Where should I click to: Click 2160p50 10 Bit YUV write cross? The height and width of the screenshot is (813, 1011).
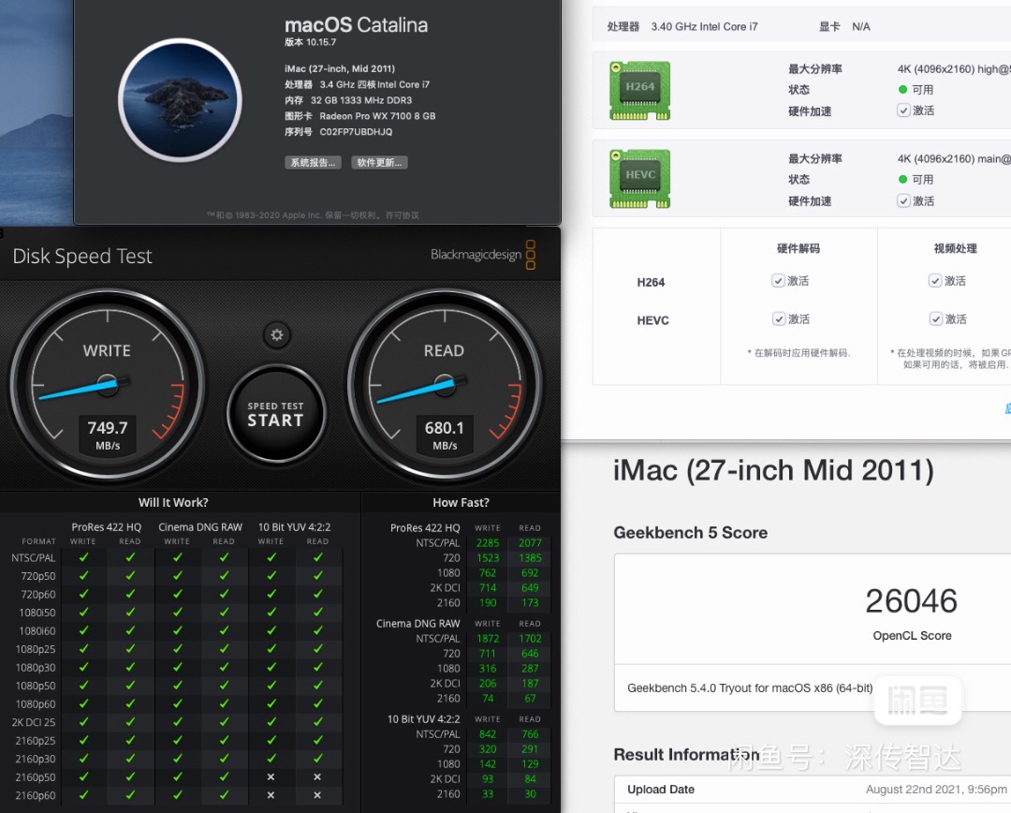click(271, 776)
